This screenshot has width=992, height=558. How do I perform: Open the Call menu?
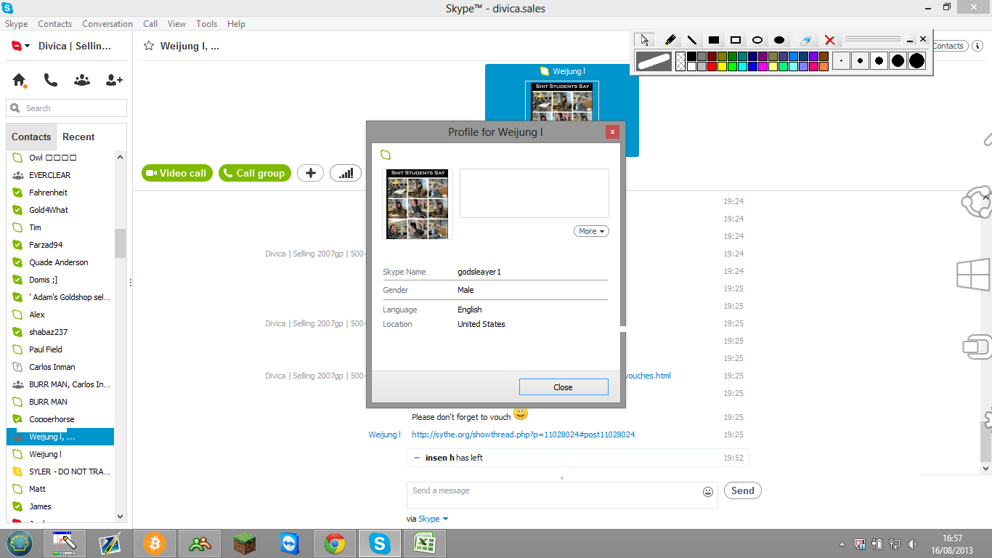[x=150, y=24]
